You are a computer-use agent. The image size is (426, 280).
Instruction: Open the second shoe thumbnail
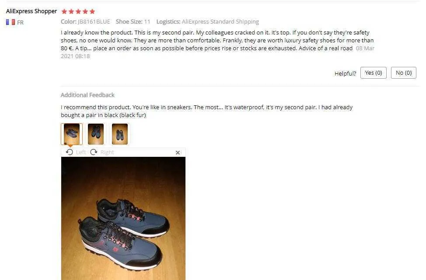click(96, 134)
